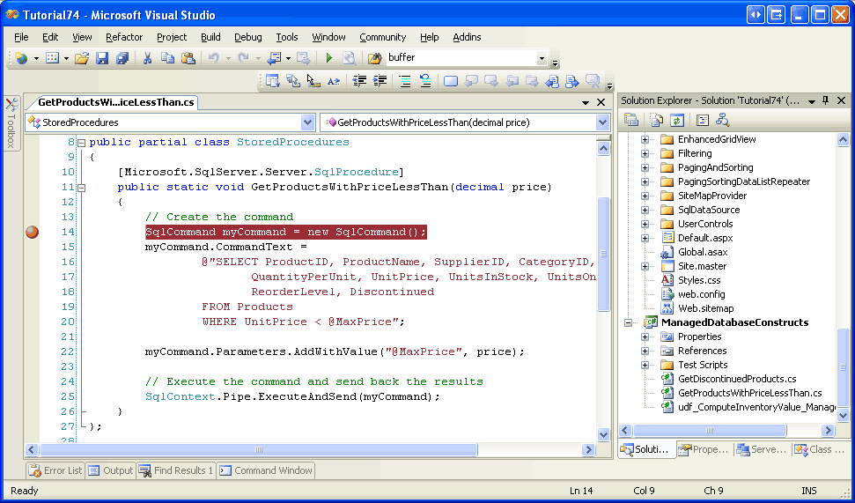This screenshot has height=503, width=855.
Task: Open the StoredProcedures class dropdown
Action: (307, 122)
